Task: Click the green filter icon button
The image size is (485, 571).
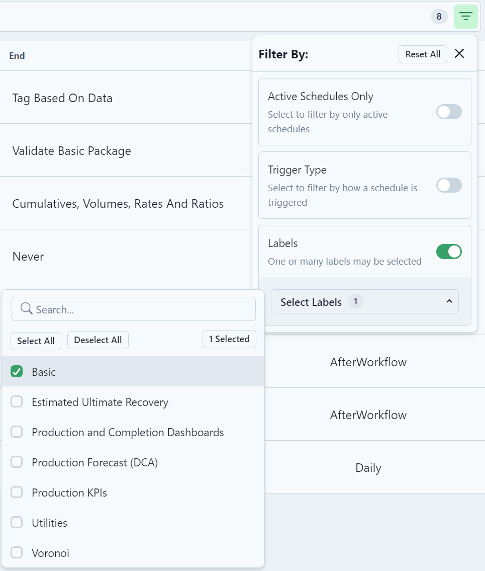Action: 465,17
